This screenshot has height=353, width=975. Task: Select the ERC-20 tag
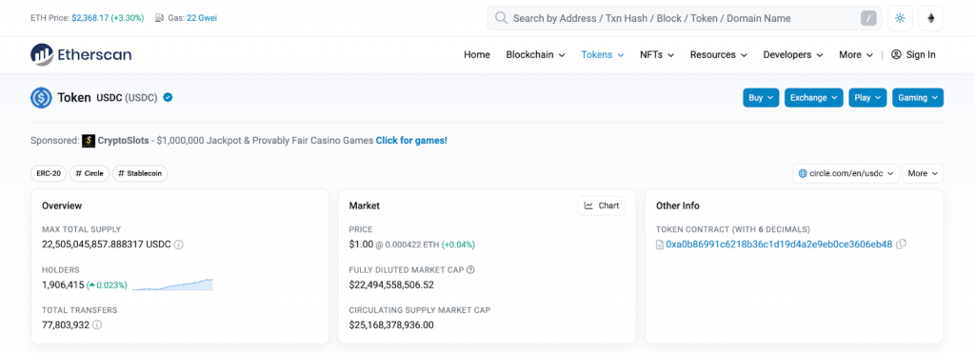coord(49,173)
